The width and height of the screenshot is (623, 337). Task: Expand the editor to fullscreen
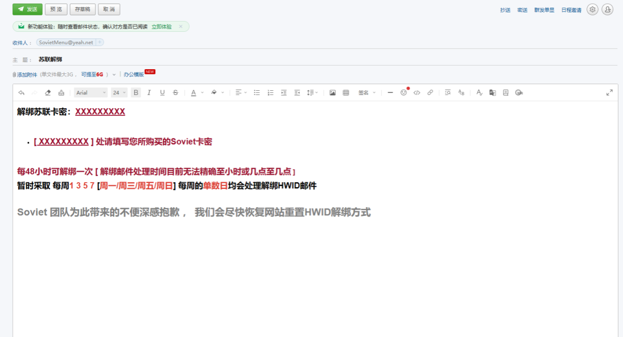pyautogui.click(x=609, y=92)
